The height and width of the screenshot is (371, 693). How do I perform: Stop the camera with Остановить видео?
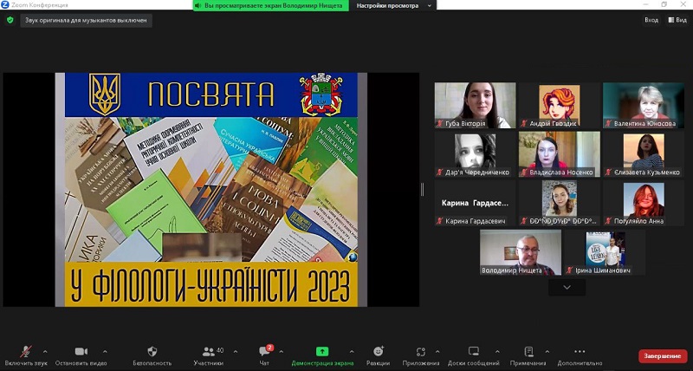(x=81, y=352)
